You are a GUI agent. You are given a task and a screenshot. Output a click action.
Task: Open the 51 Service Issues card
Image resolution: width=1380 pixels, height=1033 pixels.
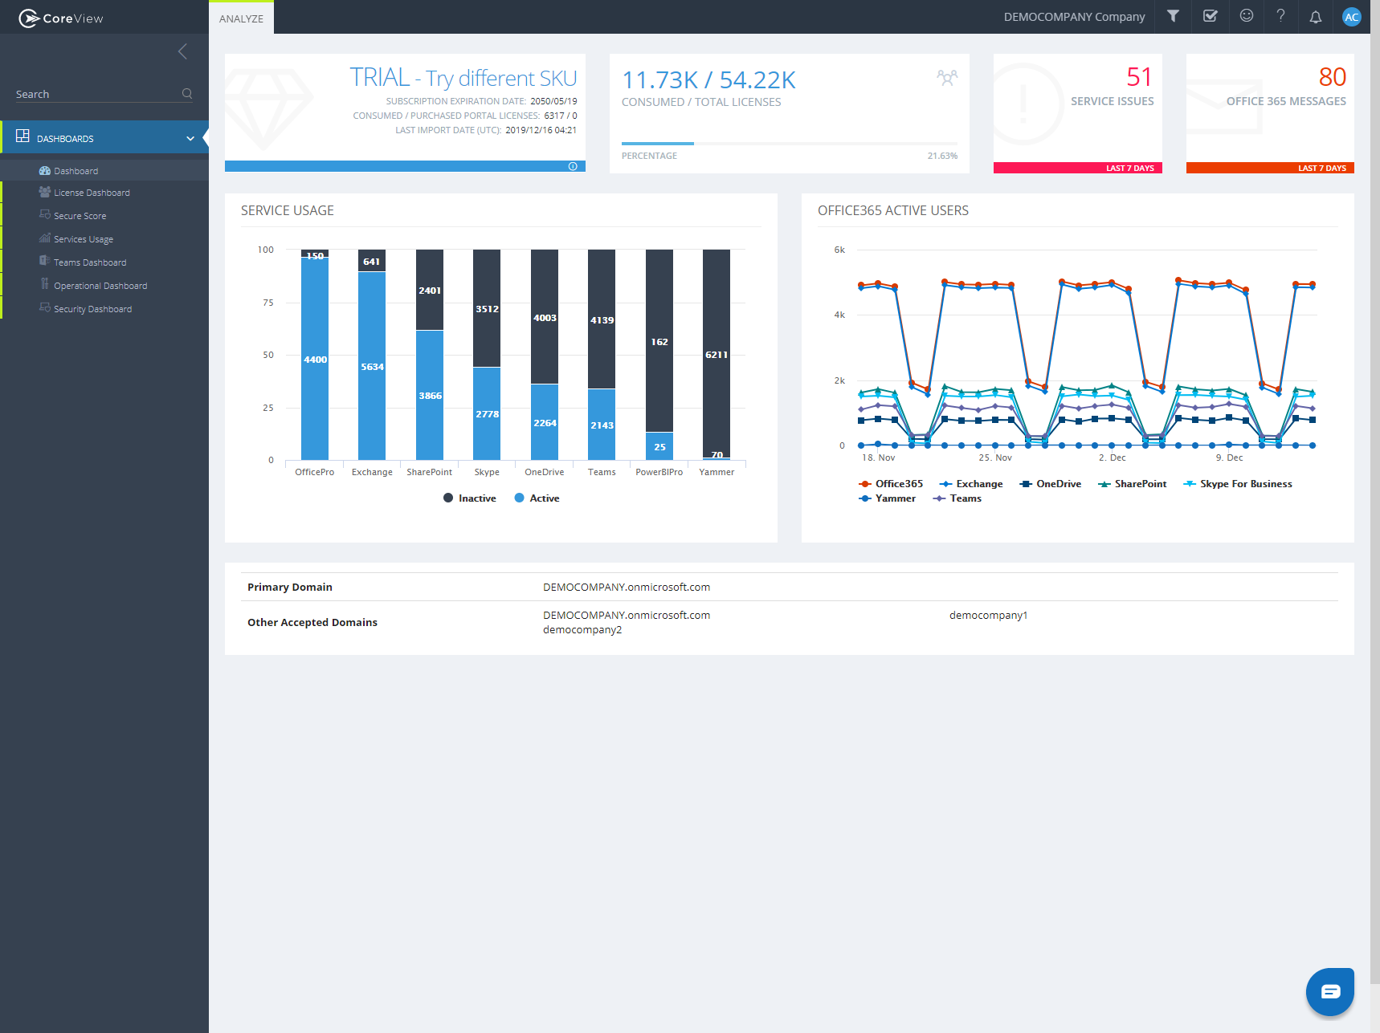[1078, 113]
